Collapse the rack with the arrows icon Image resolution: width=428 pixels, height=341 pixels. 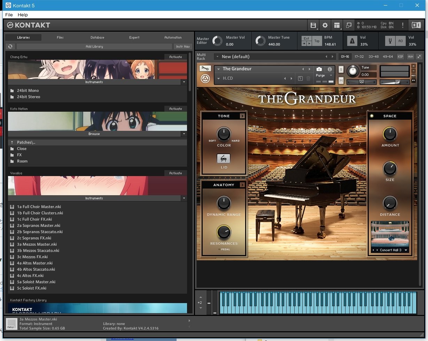[419, 56]
